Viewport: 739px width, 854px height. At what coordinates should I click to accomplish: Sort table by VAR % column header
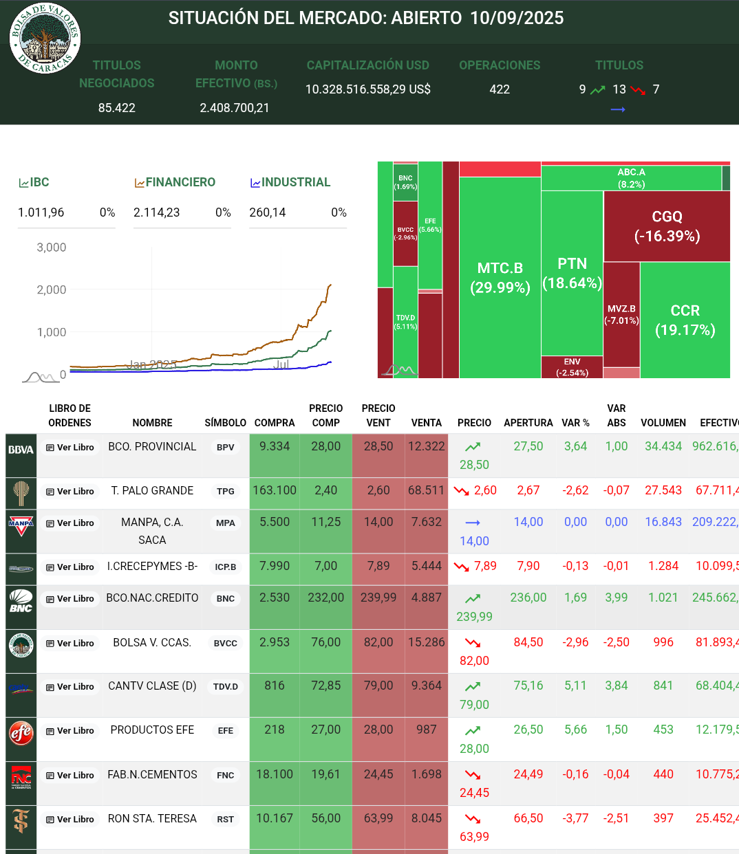coord(575,423)
